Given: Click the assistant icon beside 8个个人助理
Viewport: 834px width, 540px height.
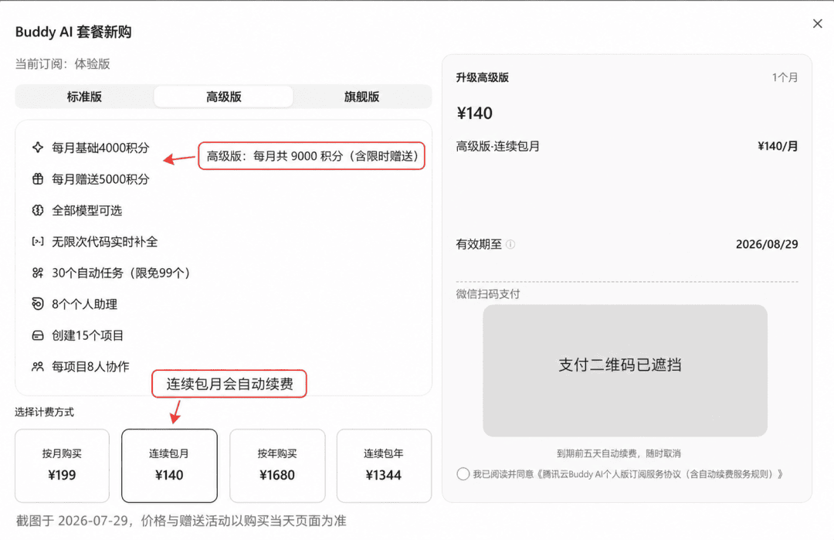Looking at the screenshot, I should [x=38, y=304].
